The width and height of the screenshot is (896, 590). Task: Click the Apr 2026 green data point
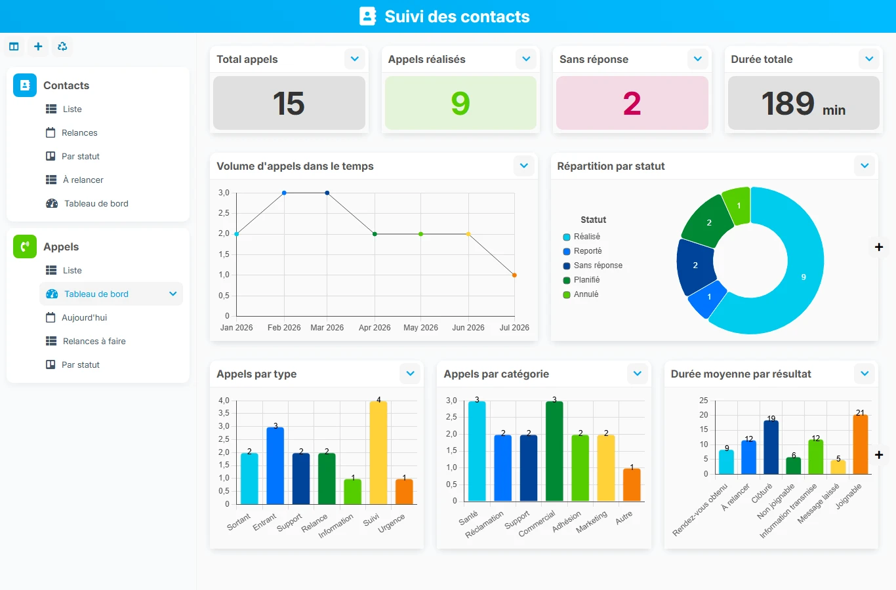pos(375,234)
